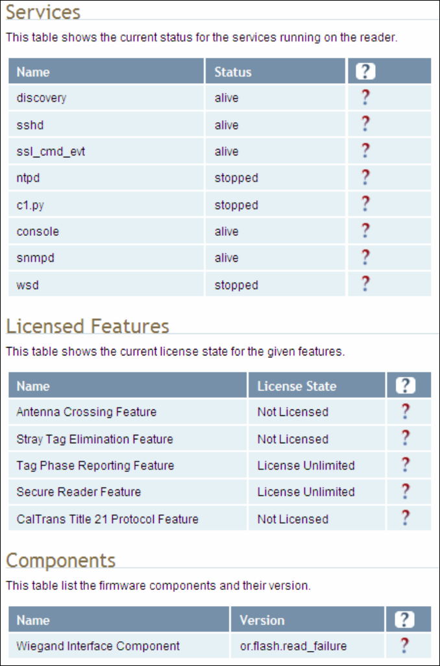
Task: Click the Services table header help icon
Action: [365, 71]
